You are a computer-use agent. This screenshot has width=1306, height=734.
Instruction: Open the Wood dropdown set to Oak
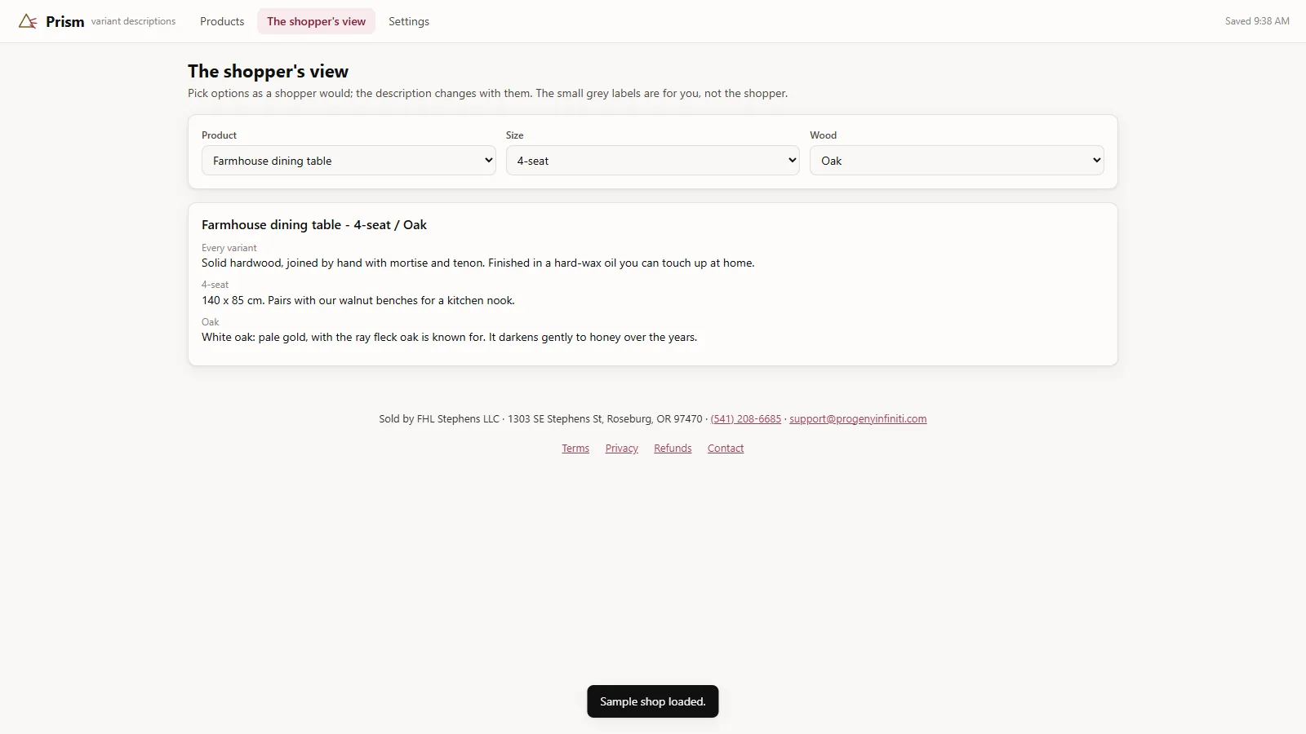(957, 161)
